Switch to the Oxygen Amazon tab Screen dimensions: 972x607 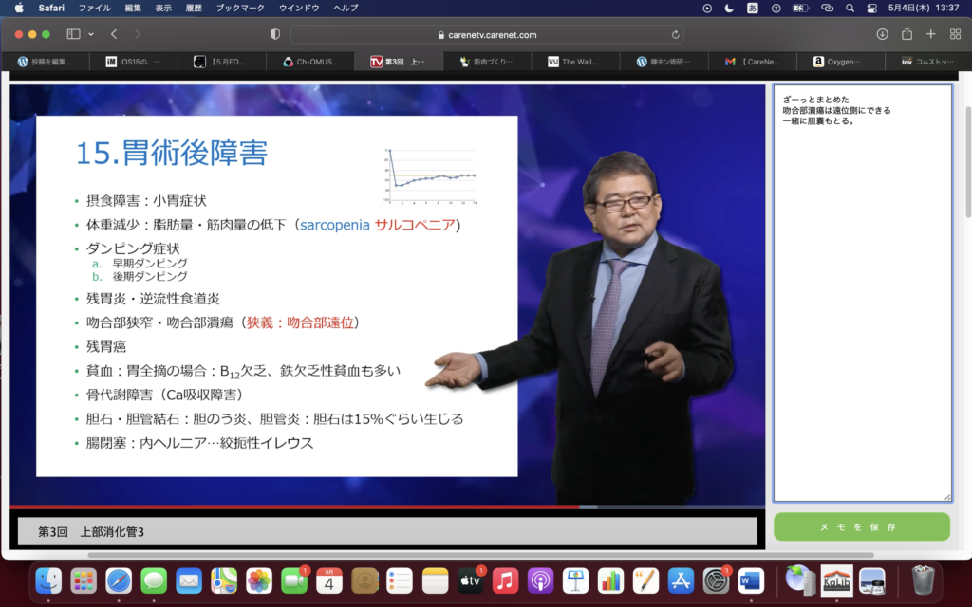coord(840,62)
